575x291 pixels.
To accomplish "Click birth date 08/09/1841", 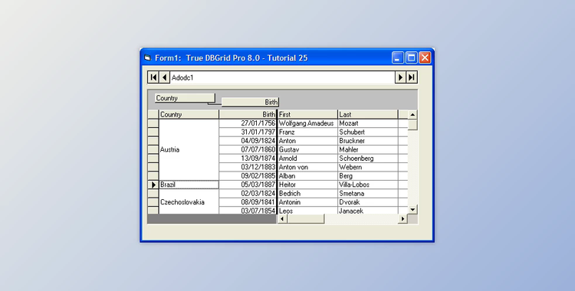I will click(x=248, y=203).
